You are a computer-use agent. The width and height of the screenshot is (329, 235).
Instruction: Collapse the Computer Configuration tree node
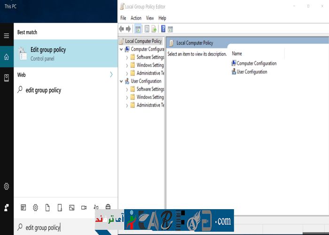point(122,49)
